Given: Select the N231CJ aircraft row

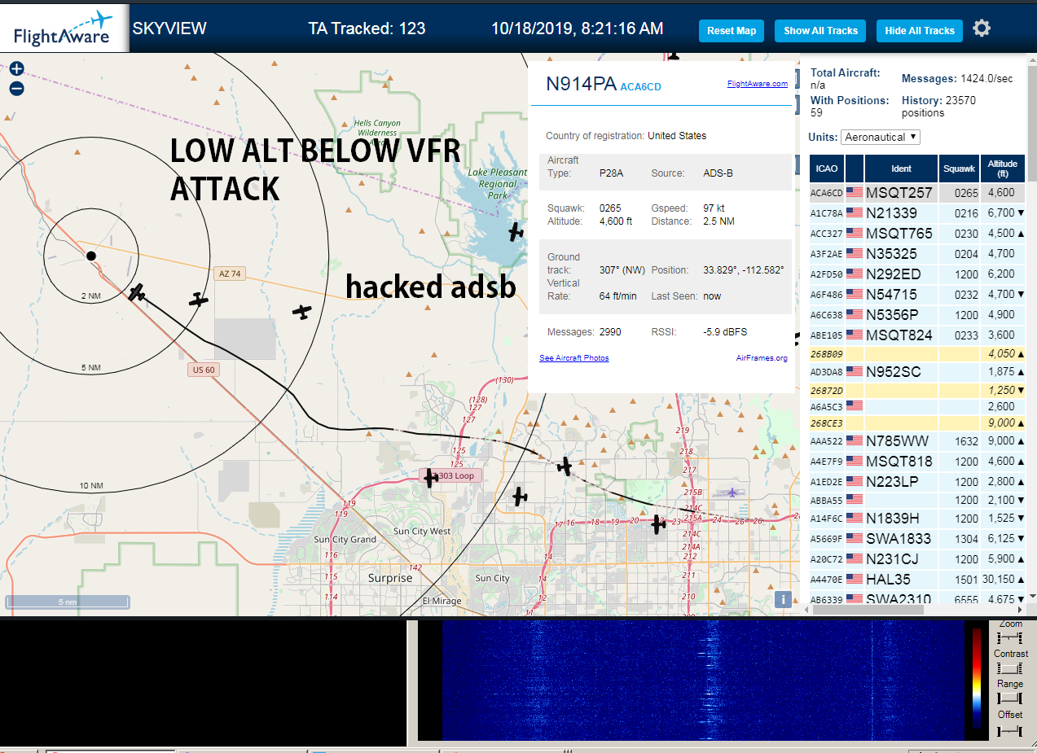Looking at the screenshot, I should point(917,559).
